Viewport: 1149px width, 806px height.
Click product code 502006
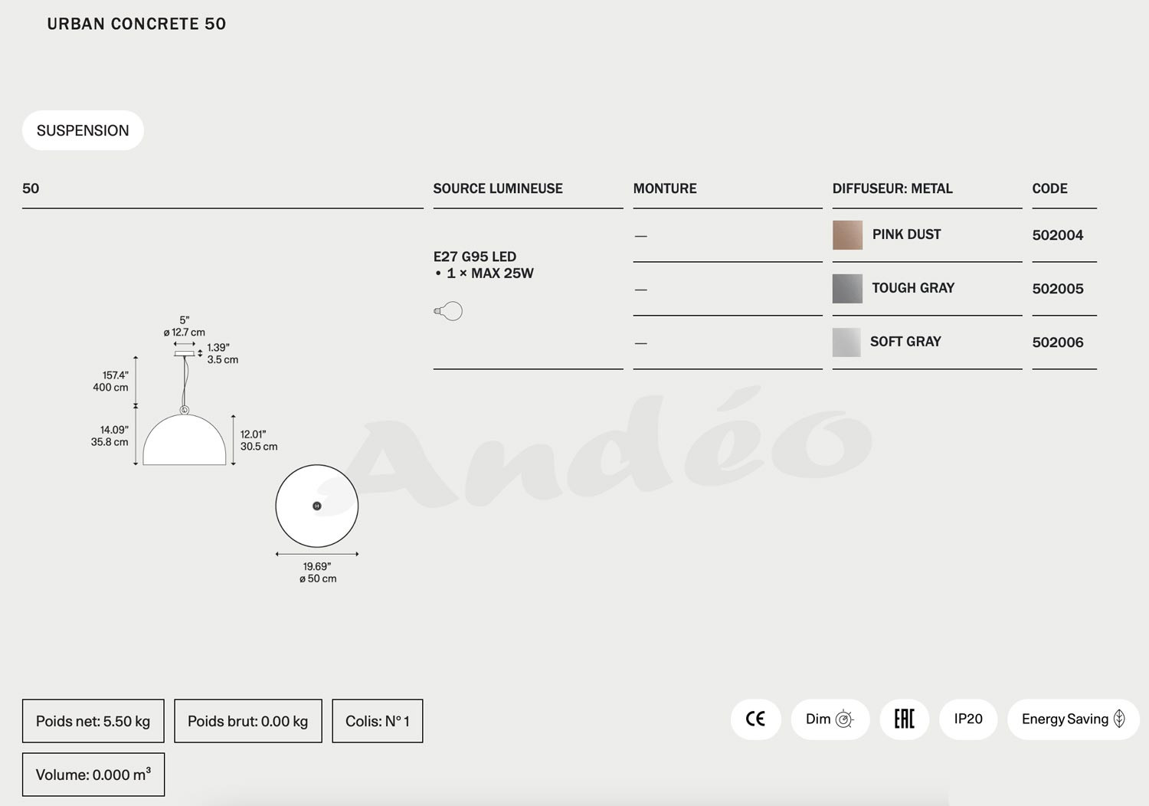tap(1058, 342)
